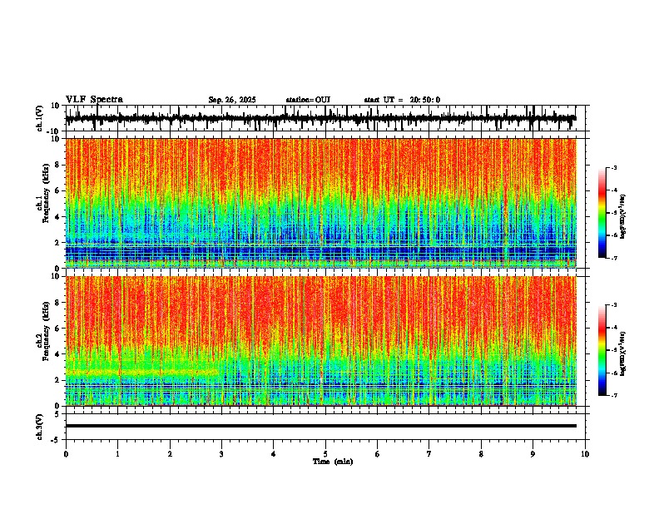
Task: Click the "ch.3(V)" axis label
Action: (40, 427)
